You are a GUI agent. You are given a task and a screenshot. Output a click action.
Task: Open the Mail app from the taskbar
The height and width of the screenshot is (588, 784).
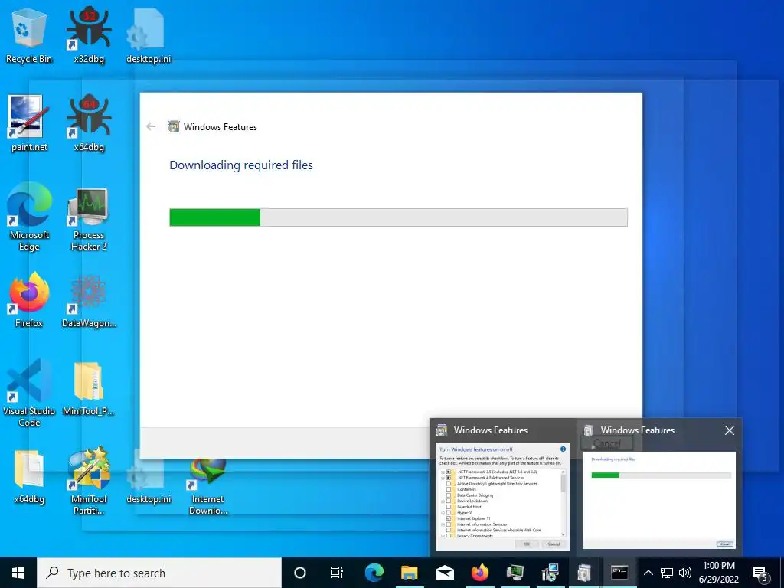point(445,573)
